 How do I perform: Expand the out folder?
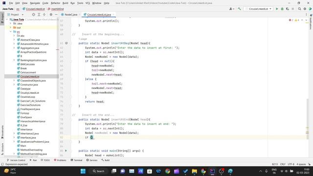11,27
